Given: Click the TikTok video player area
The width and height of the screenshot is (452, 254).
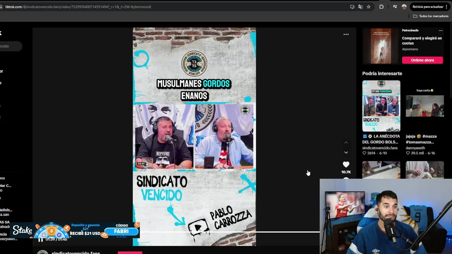Looking at the screenshot, I should pyautogui.click(x=194, y=137).
